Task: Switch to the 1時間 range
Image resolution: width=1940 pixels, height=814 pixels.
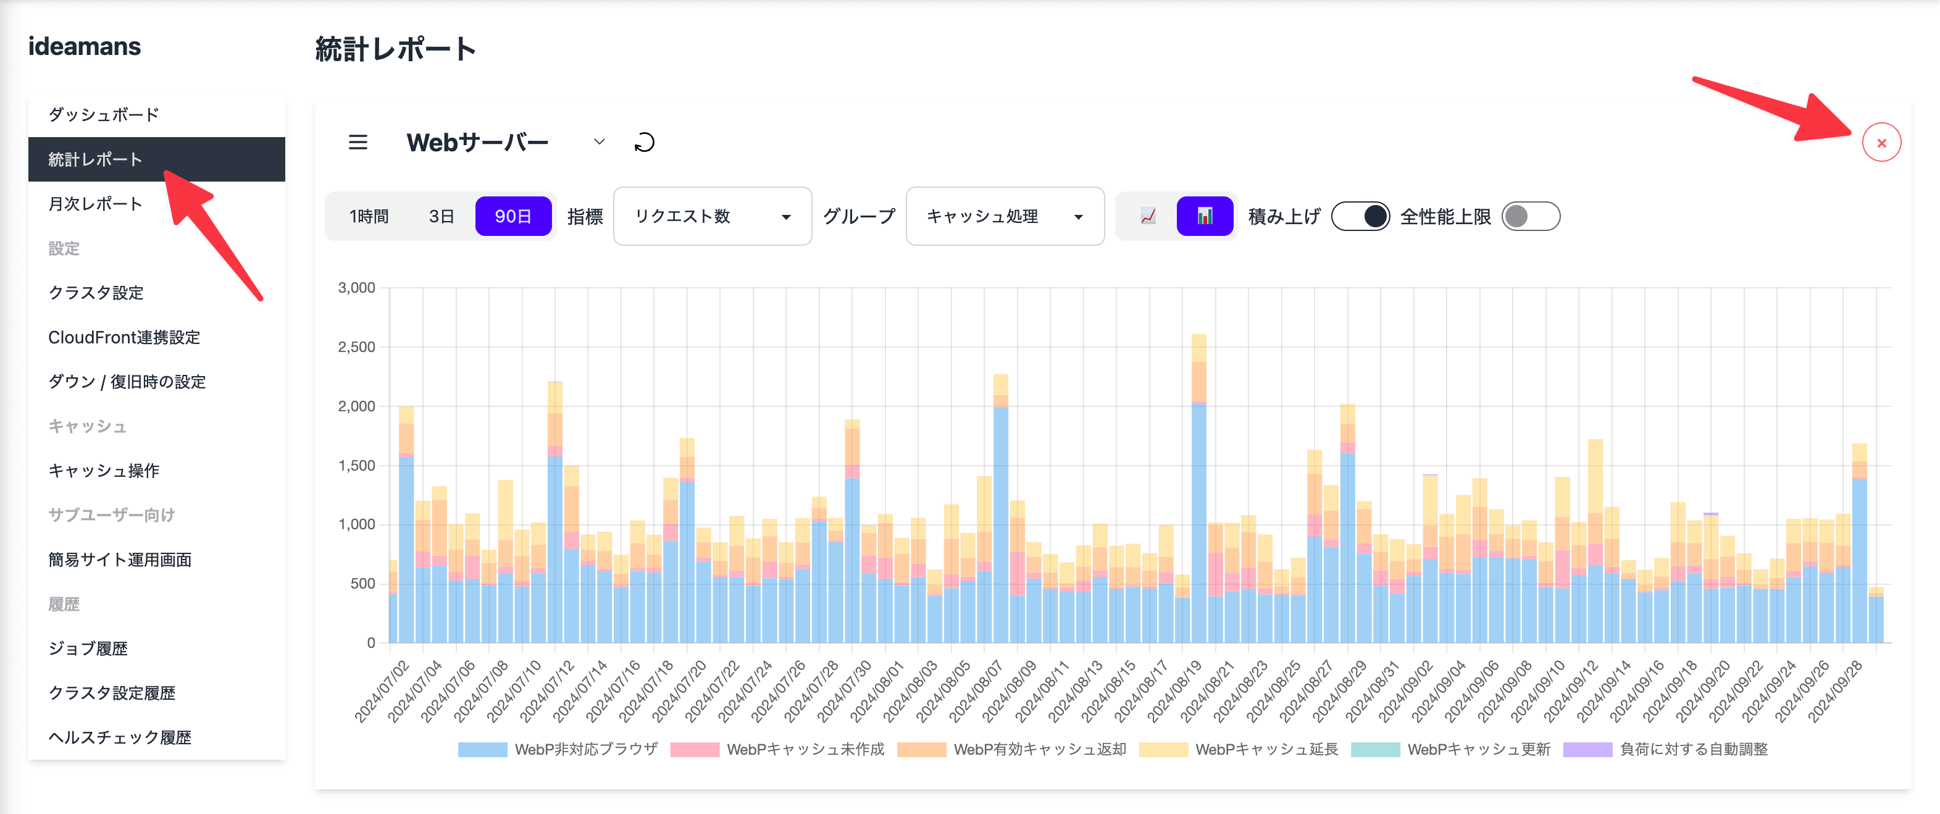Action: coord(369,216)
